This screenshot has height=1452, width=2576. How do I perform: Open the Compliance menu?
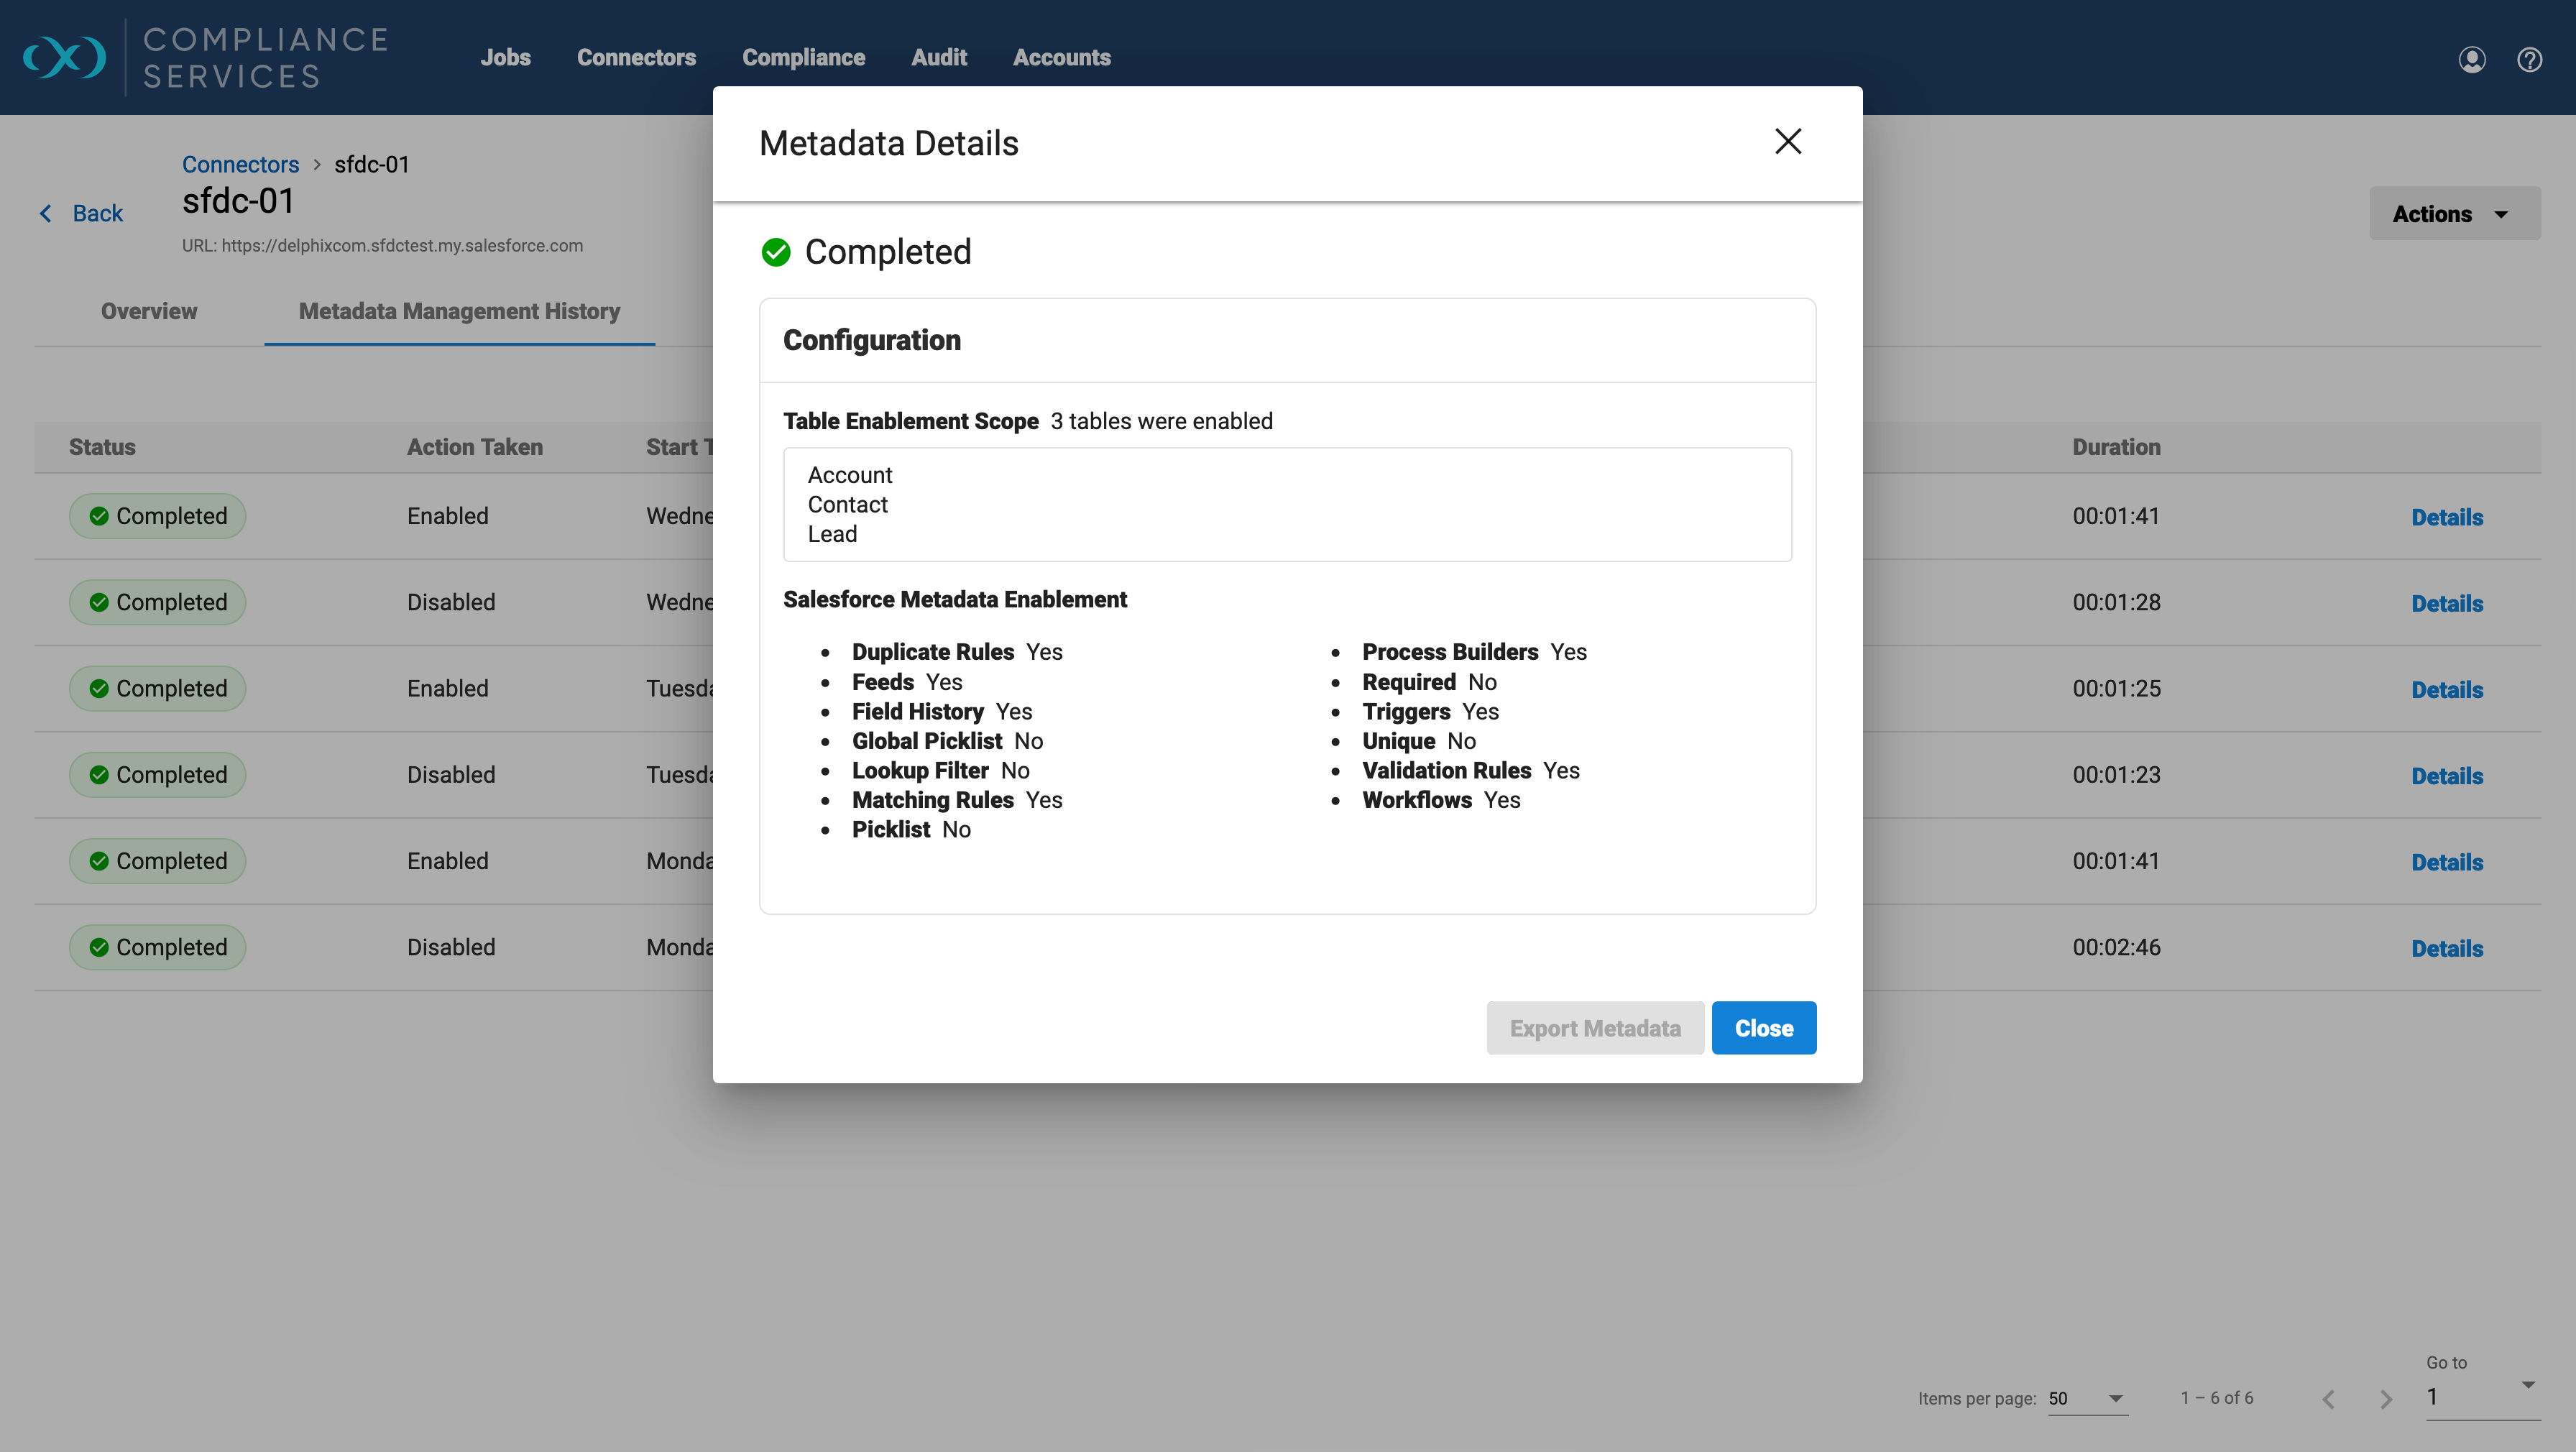click(803, 58)
